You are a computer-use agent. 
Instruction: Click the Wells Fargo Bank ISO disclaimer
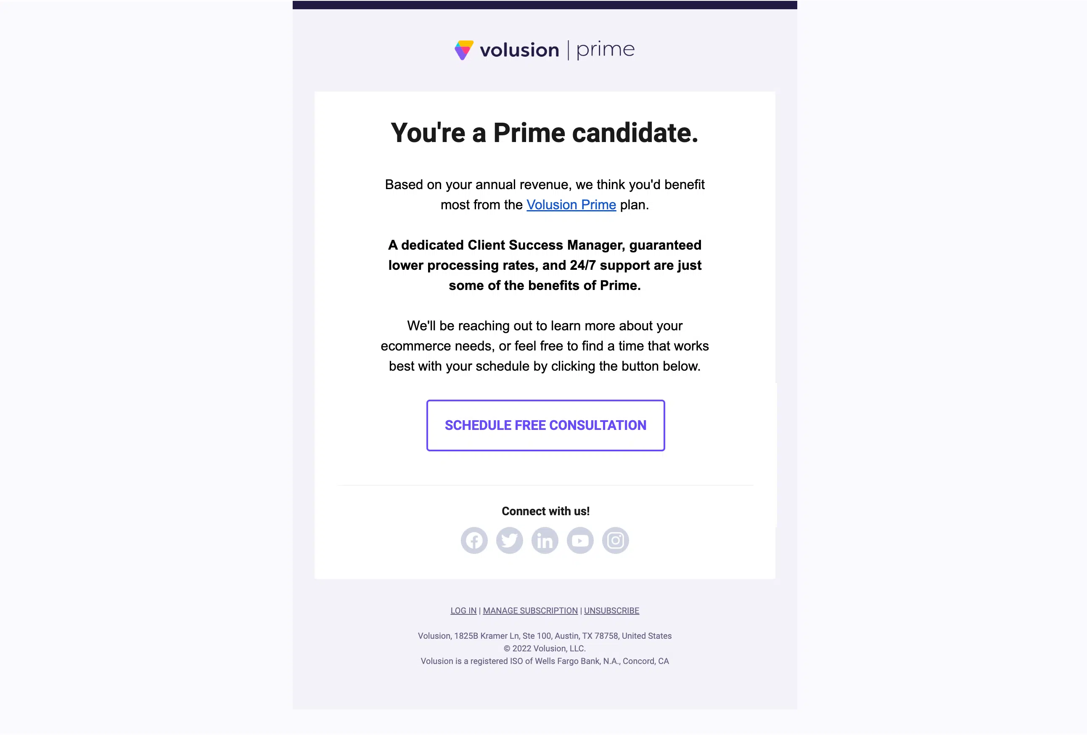545,661
